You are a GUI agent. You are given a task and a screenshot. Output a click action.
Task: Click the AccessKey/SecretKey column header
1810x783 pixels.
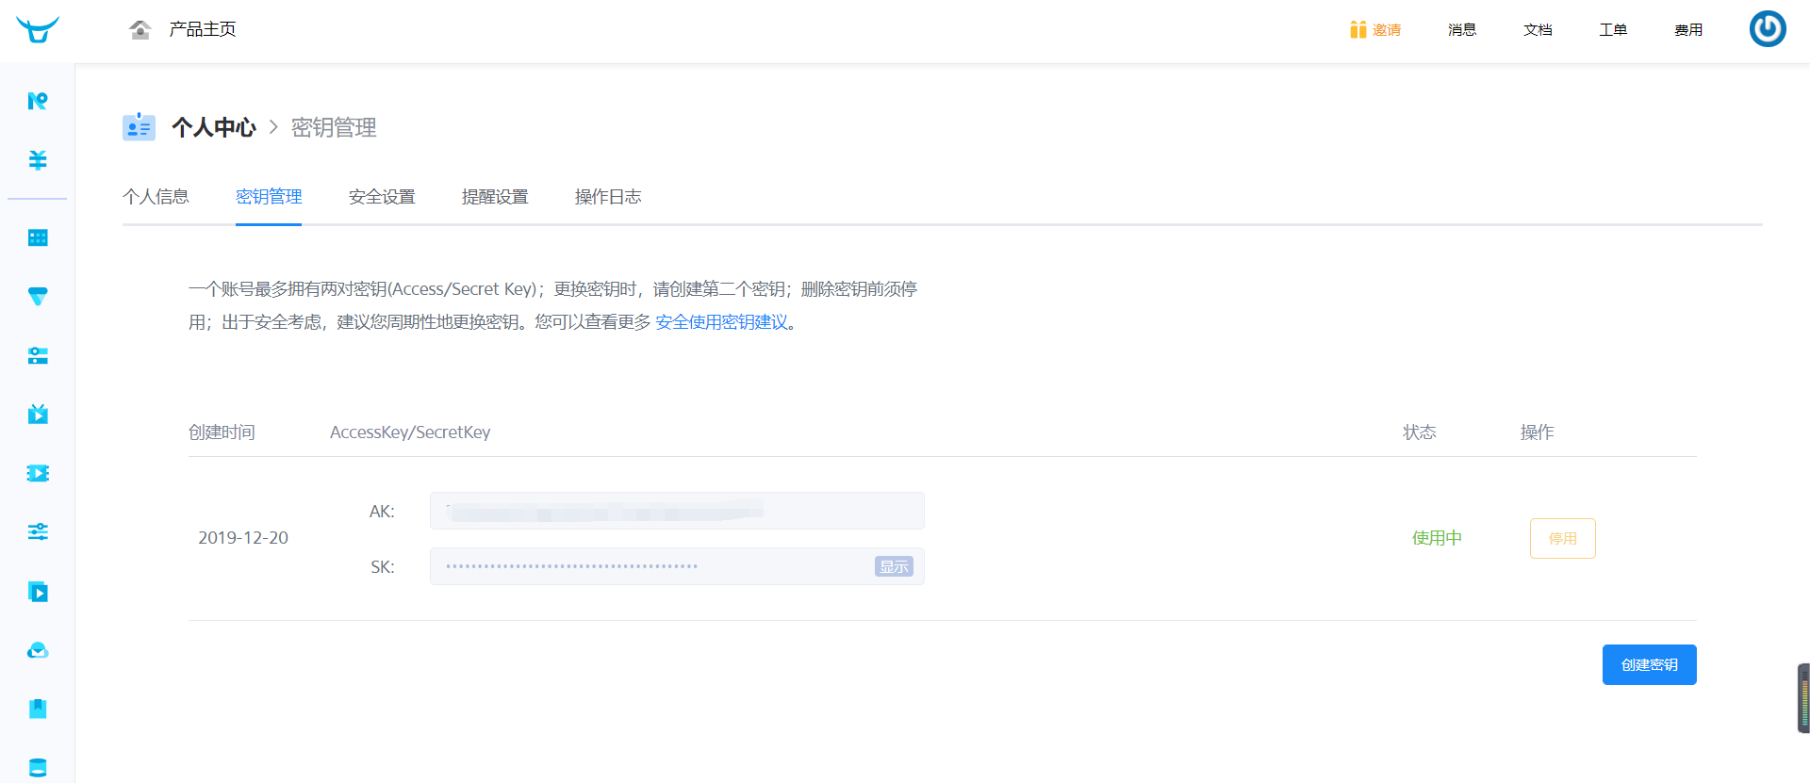pyautogui.click(x=410, y=432)
